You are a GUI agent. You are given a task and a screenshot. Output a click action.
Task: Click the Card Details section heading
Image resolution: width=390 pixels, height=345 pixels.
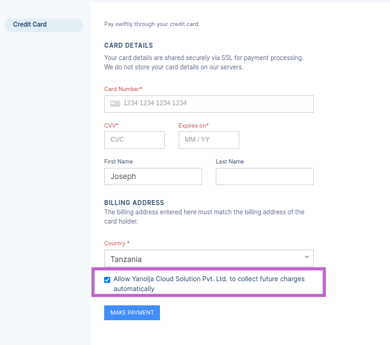coord(128,45)
